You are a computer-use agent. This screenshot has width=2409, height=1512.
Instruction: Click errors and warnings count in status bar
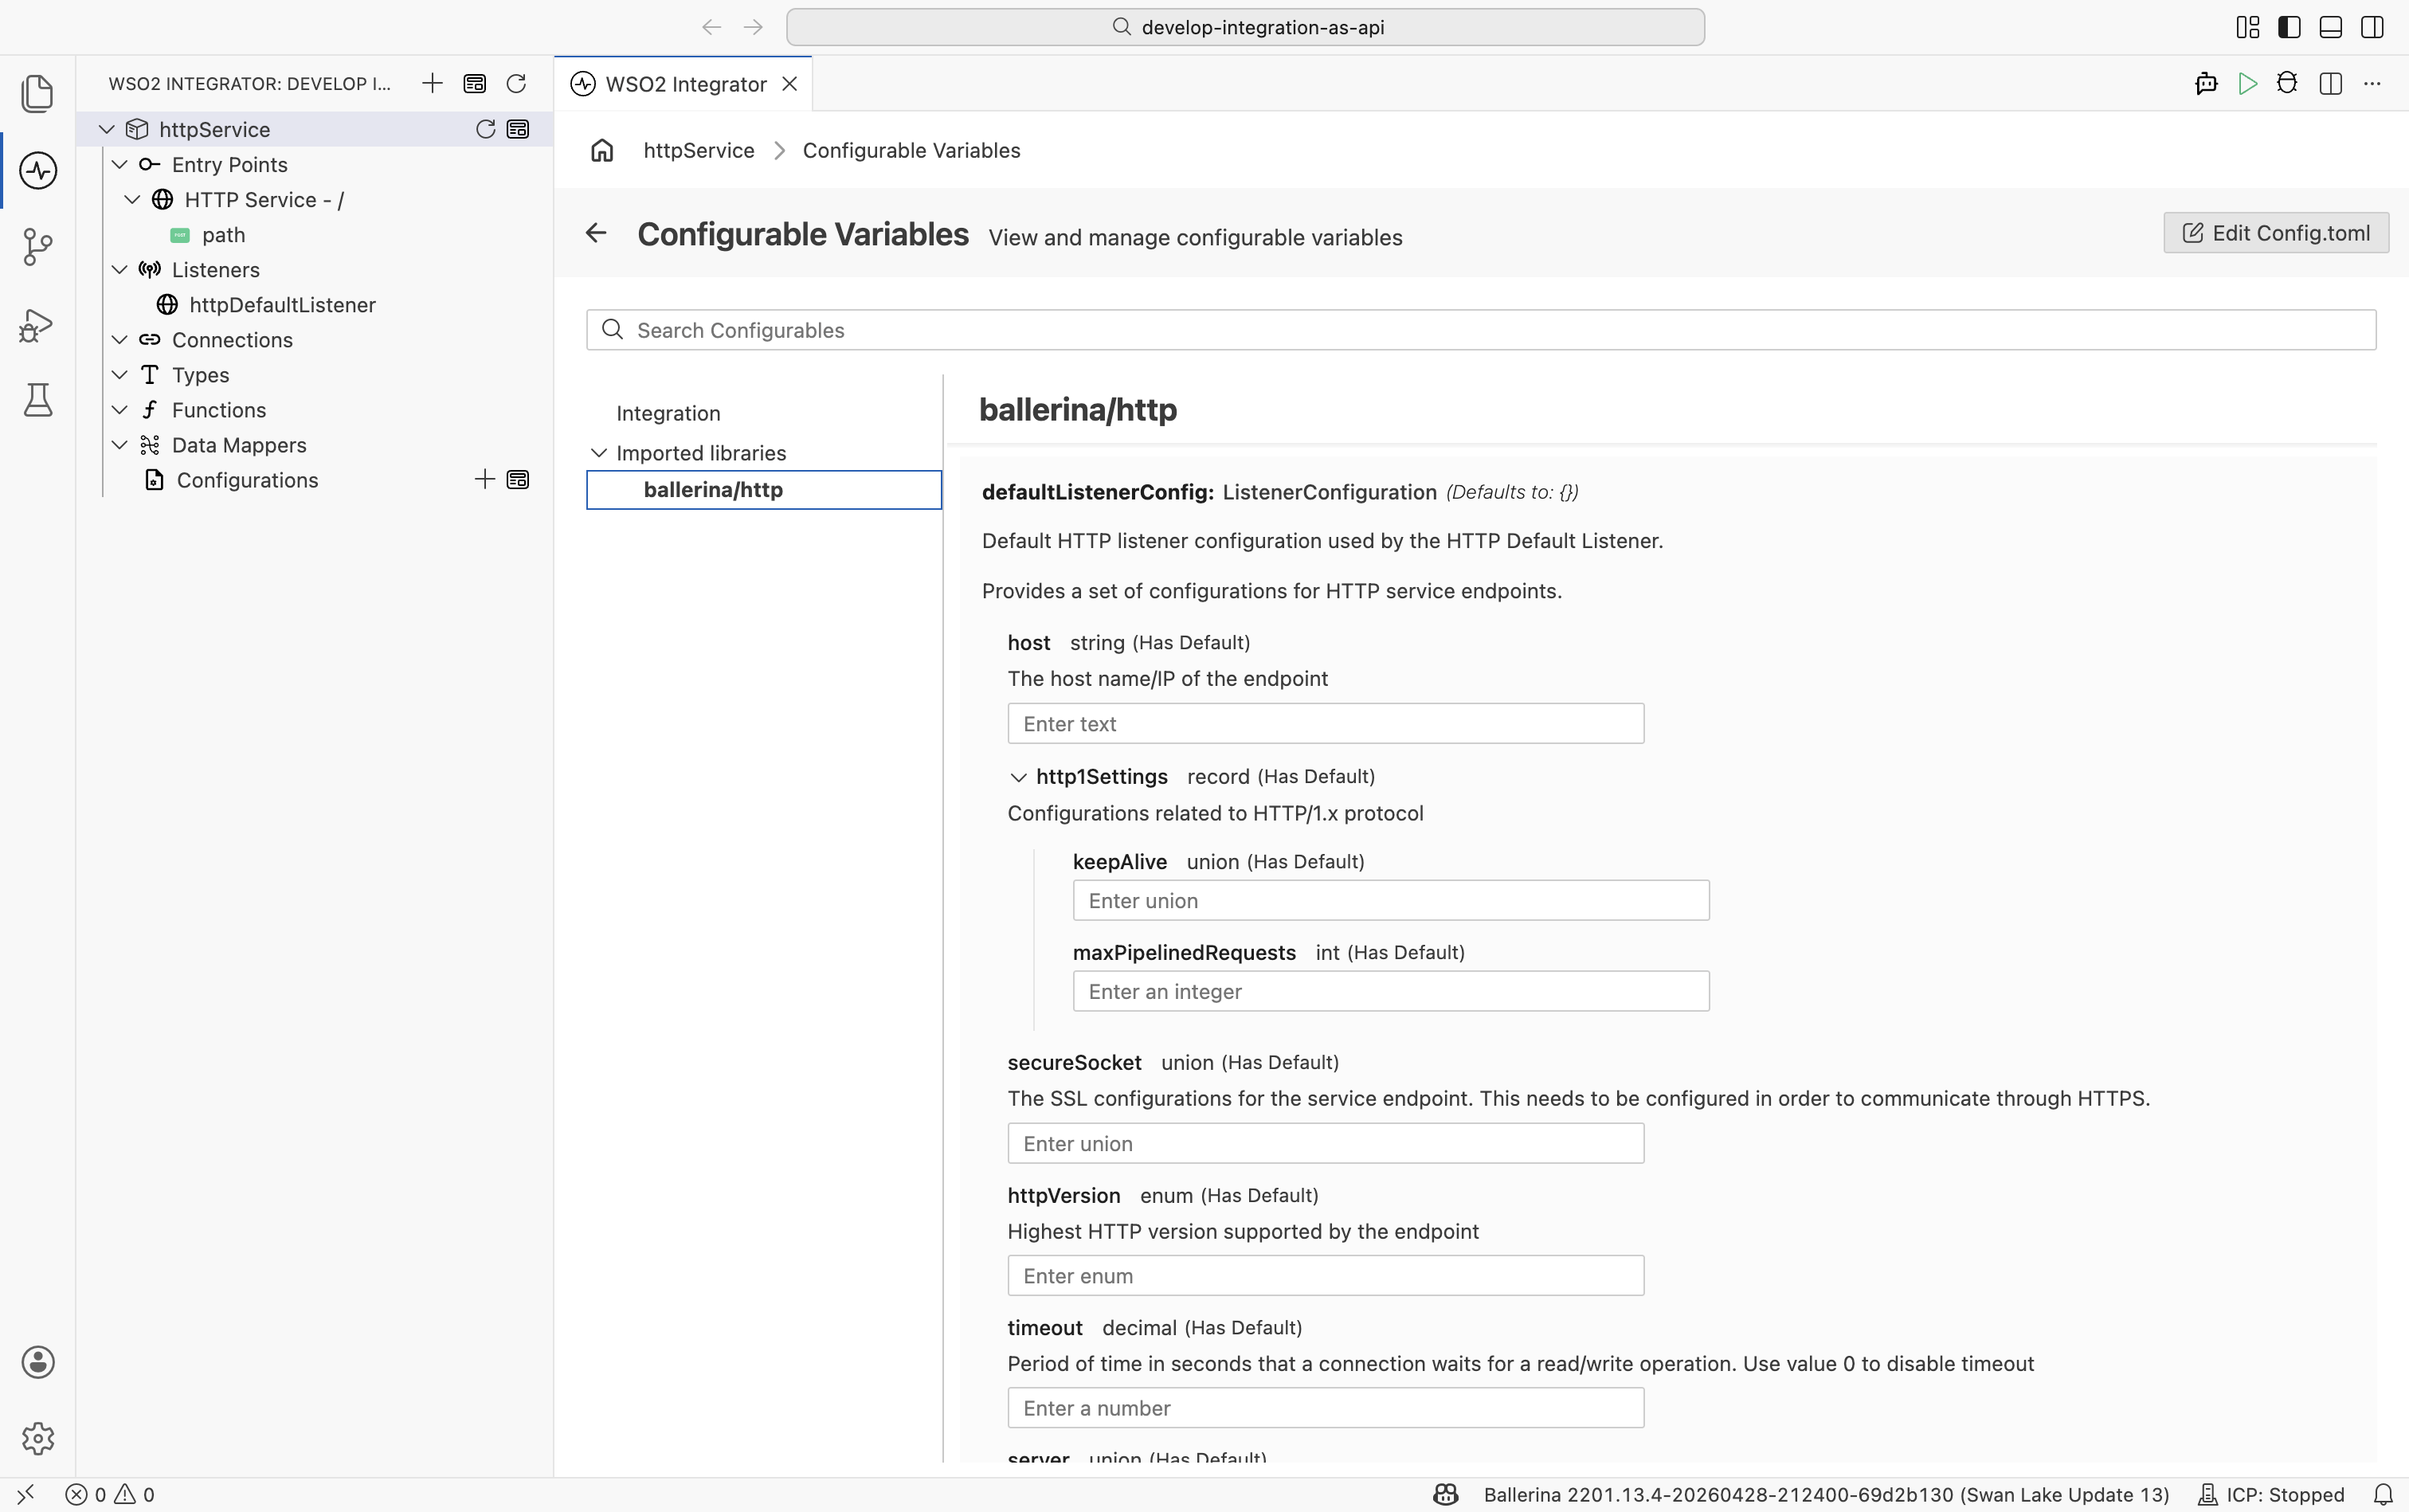110,1494
